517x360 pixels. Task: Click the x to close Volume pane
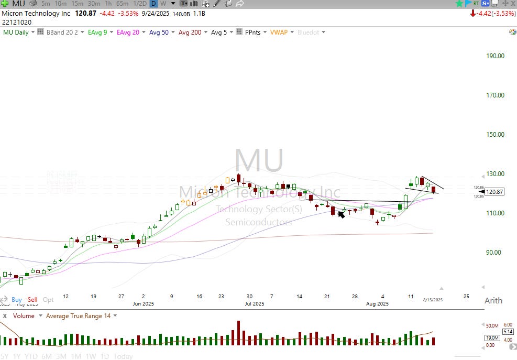pyautogui.click(x=5, y=316)
